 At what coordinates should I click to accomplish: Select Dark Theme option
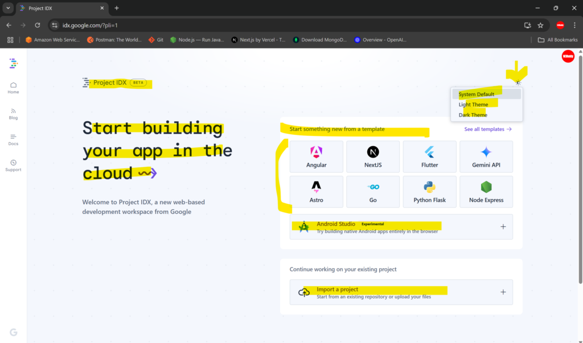point(486,115)
